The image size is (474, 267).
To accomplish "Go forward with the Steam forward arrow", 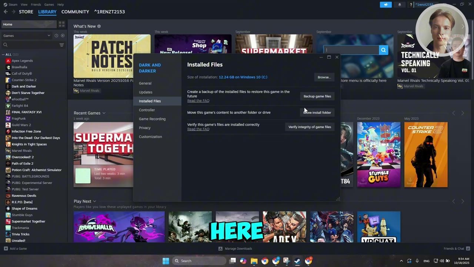I will (14, 12).
